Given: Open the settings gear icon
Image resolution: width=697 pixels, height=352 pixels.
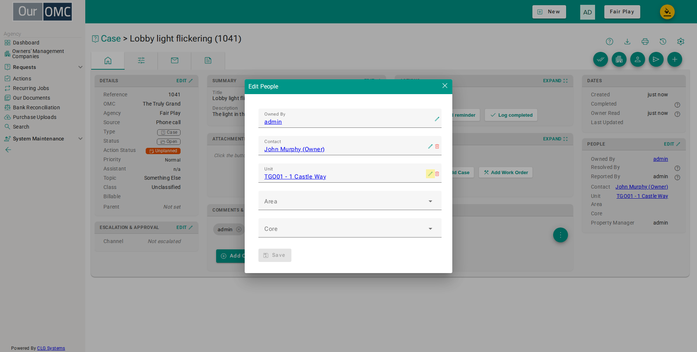Looking at the screenshot, I should (x=681, y=41).
